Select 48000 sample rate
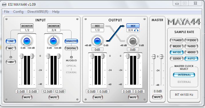Screen dimensions: 205x108 click(x=191, y=52)
